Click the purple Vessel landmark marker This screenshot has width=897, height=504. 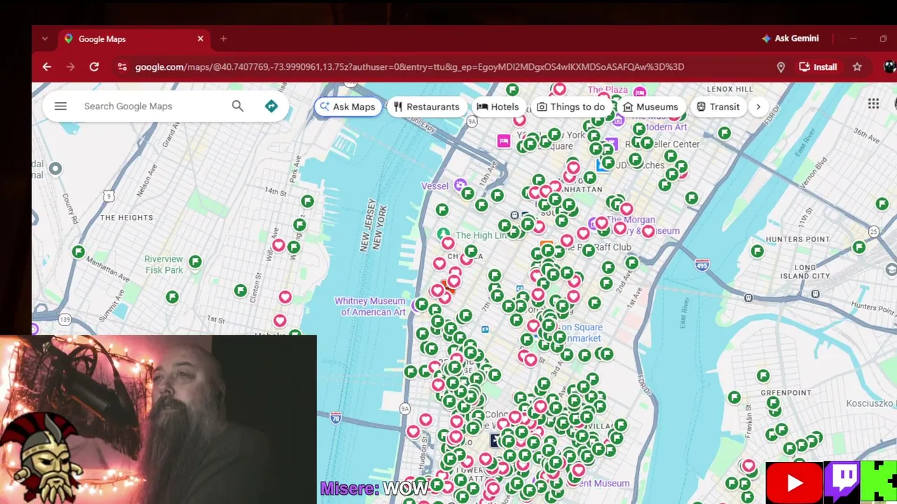tap(460, 185)
